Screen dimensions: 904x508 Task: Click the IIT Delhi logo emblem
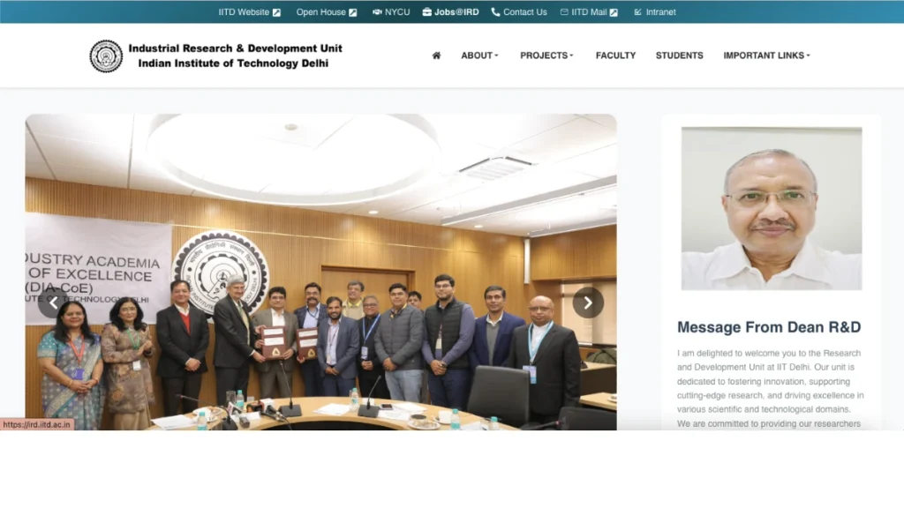pyautogui.click(x=106, y=56)
